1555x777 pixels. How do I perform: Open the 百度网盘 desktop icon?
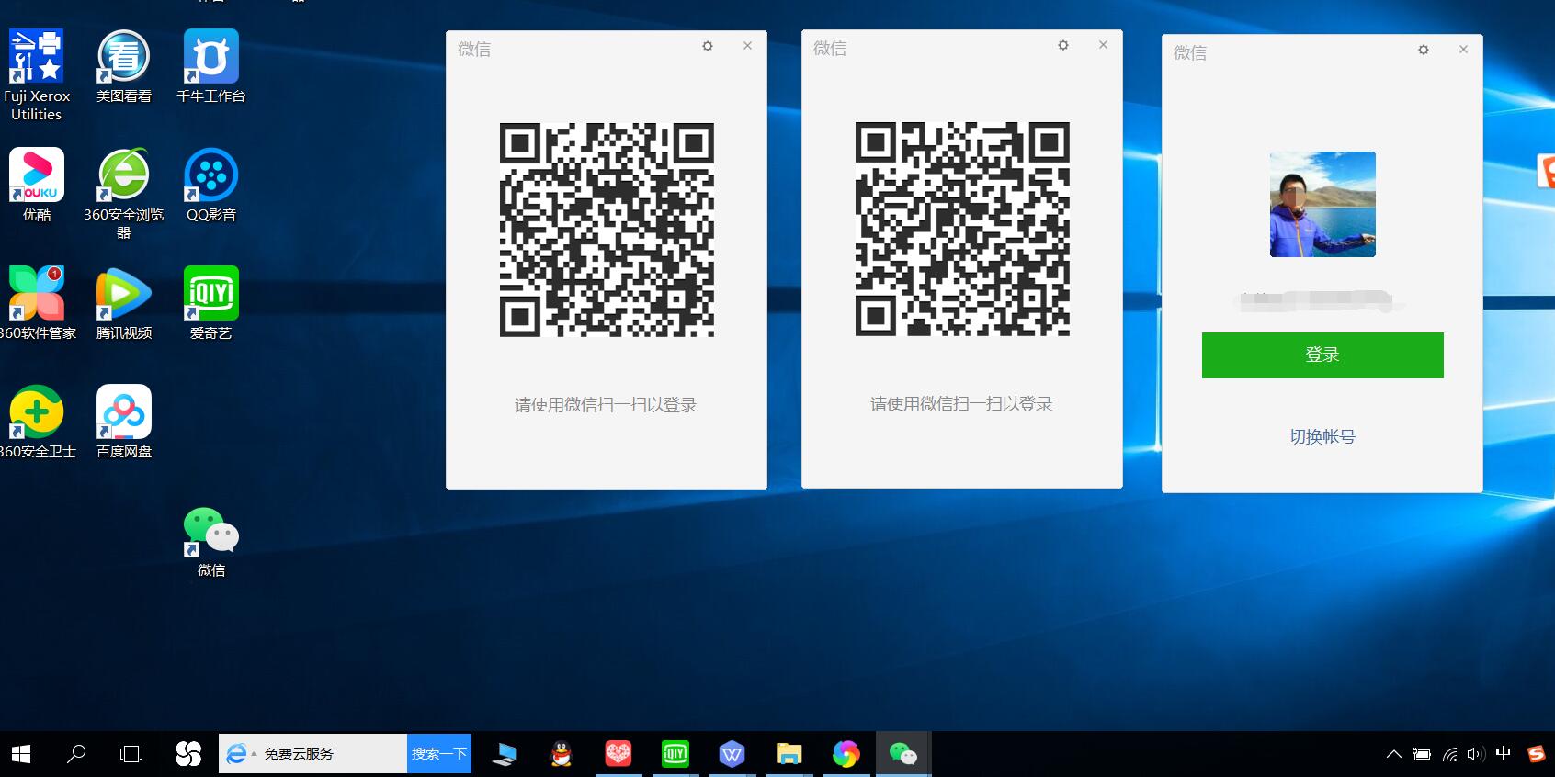tap(124, 418)
